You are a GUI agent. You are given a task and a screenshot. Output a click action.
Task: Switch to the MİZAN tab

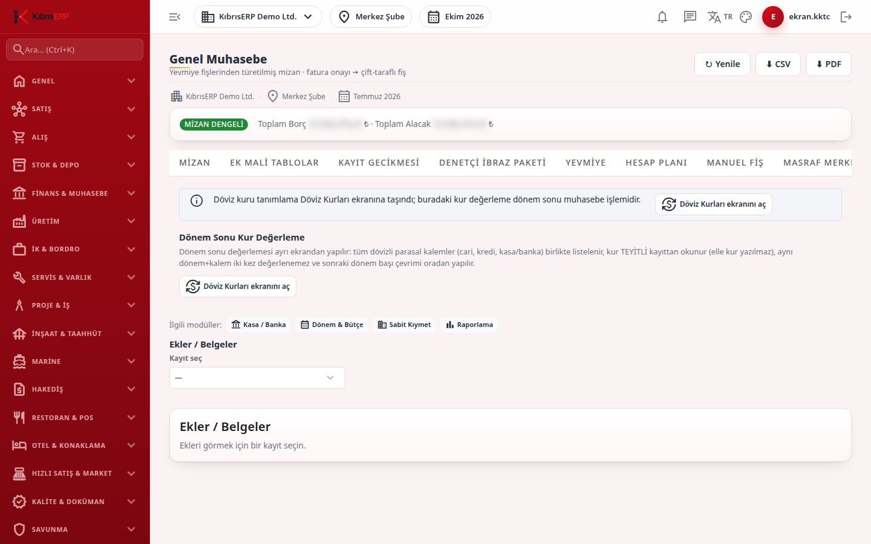pos(195,163)
